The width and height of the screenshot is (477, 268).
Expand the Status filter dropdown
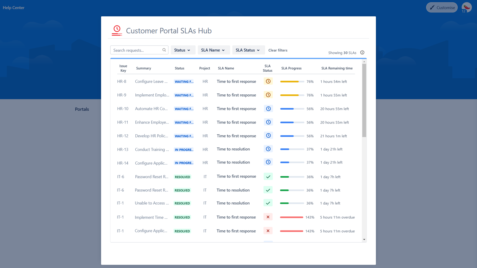182,50
